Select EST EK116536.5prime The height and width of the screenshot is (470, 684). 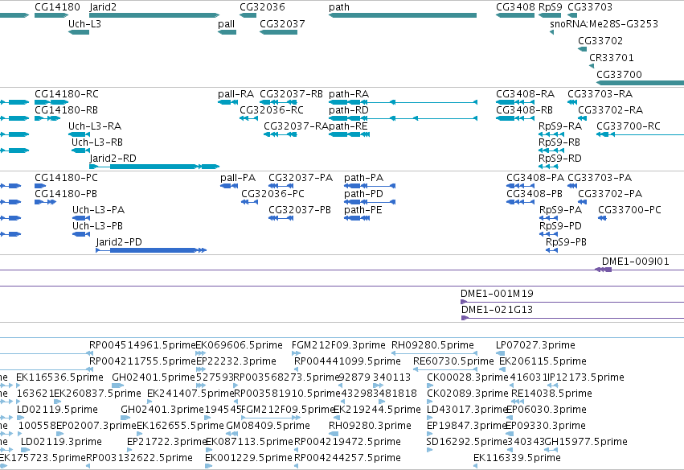click(59, 377)
